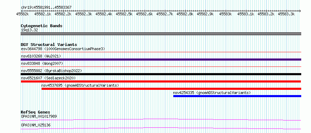The image size is (311, 133).
Task: Click the 45583.2k ruler tick label
Action: (266, 14)
